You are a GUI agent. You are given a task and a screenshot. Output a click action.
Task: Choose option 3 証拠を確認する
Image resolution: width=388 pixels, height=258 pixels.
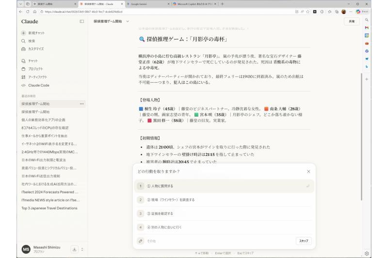click(225, 213)
